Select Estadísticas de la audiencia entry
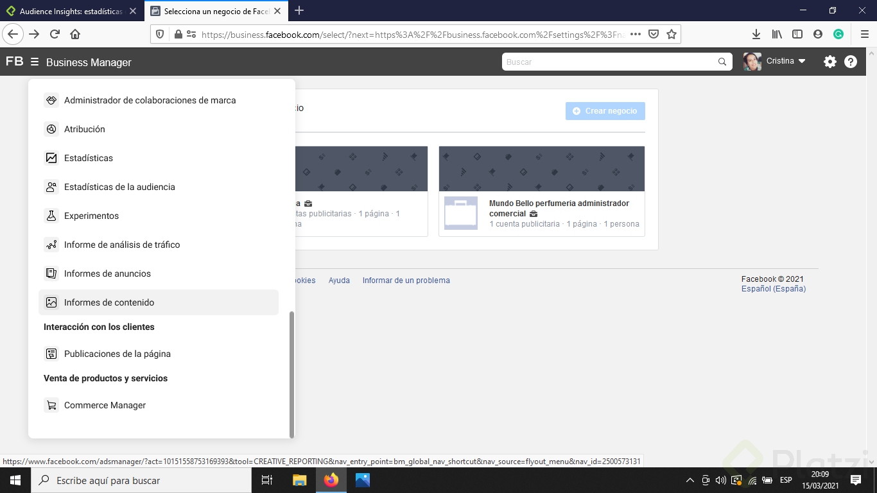The height and width of the screenshot is (493, 877). click(x=159, y=187)
